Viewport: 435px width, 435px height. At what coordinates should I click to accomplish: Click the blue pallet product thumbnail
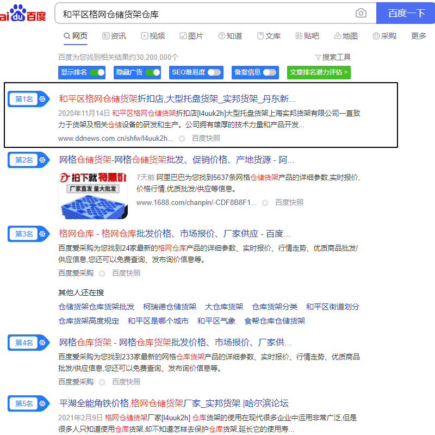pyautogui.click(x=93, y=196)
